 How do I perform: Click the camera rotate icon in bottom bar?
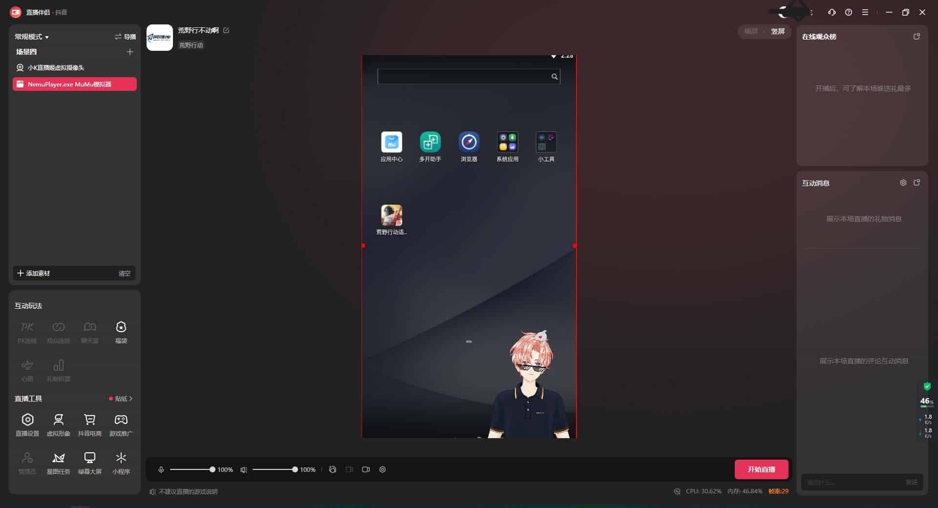[x=333, y=469]
